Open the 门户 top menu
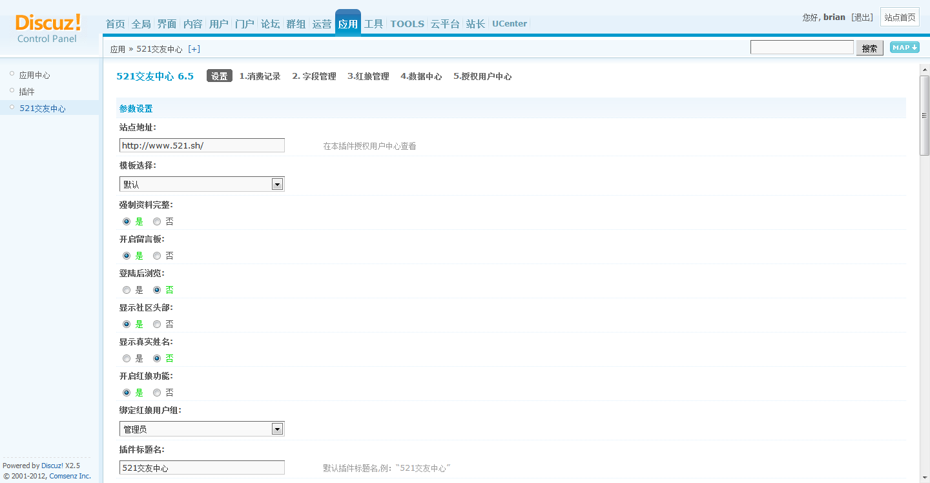This screenshot has height=483, width=930. pos(245,24)
